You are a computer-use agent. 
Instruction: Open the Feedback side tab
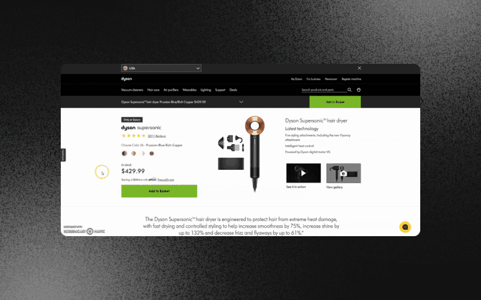[x=63, y=155]
